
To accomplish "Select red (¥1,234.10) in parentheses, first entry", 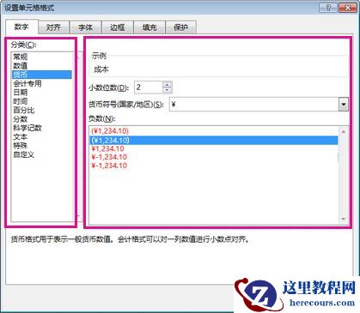I will coord(214,131).
